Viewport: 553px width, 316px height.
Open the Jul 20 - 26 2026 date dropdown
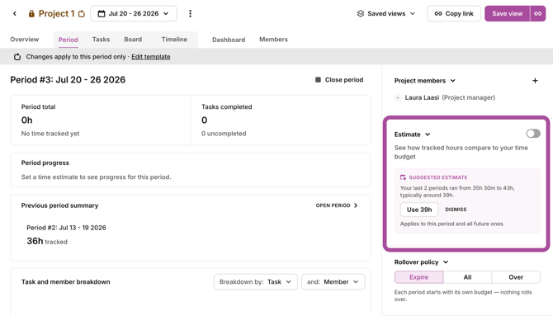tap(134, 14)
